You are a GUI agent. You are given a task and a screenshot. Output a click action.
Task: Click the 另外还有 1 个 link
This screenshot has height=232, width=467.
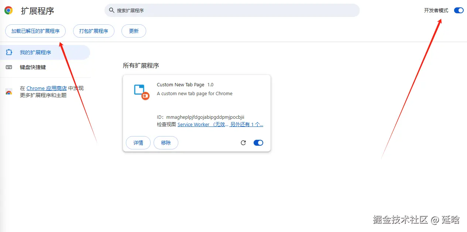point(247,124)
